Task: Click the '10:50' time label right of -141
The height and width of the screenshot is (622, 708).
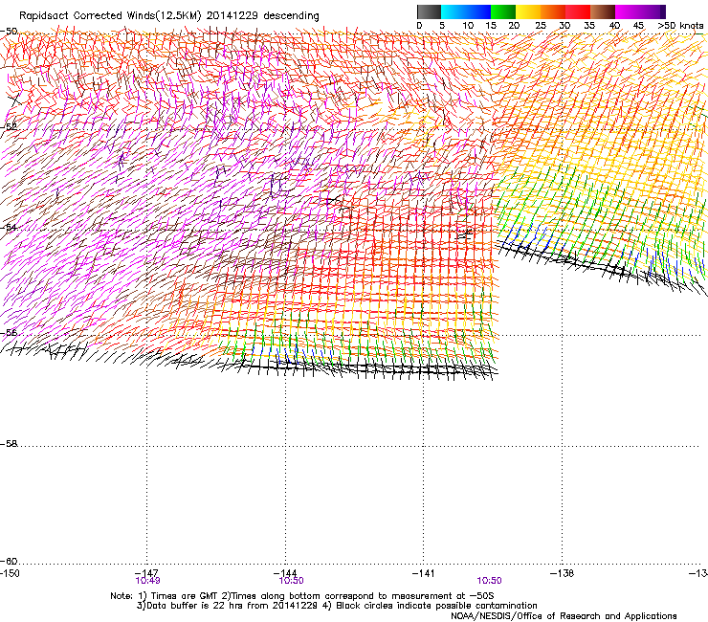Action: 490,581
